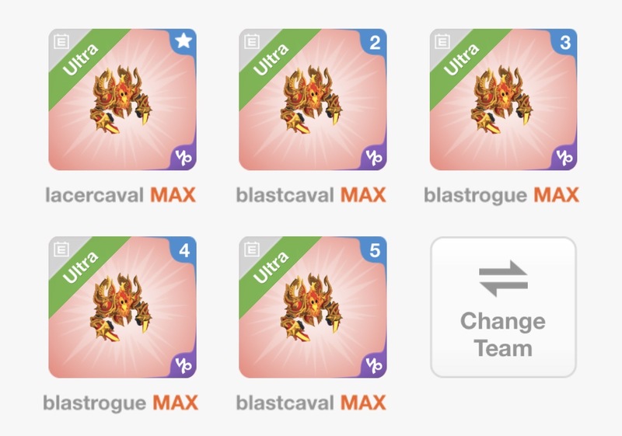Click the number 4 slot badge

coord(184,250)
